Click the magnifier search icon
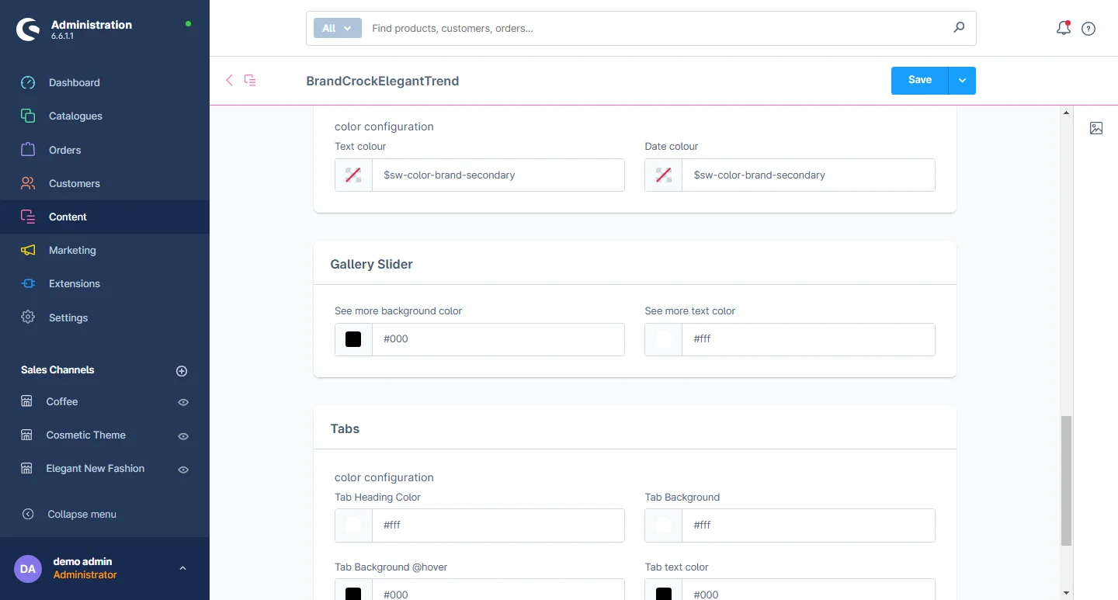The width and height of the screenshot is (1118, 600). (x=959, y=28)
